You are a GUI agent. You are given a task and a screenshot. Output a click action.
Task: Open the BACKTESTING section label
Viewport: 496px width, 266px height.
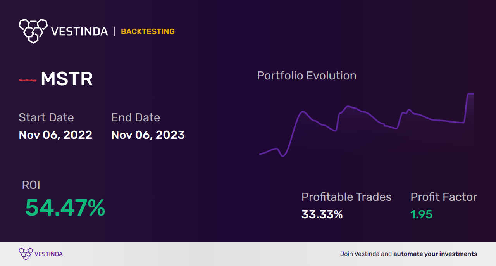click(x=148, y=31)
